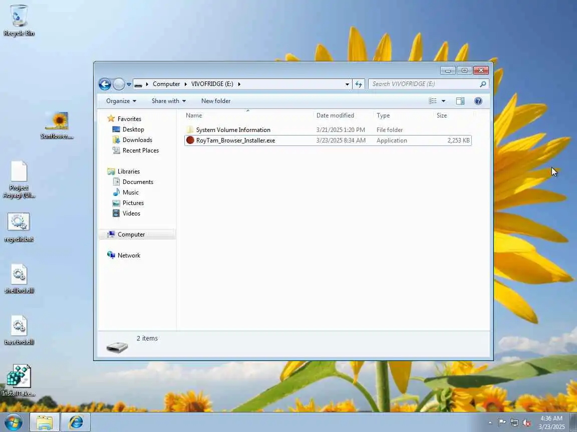Viewport: 577px width, 432px height.
Task: Change your view icon button
Action: tap(433, 101)
